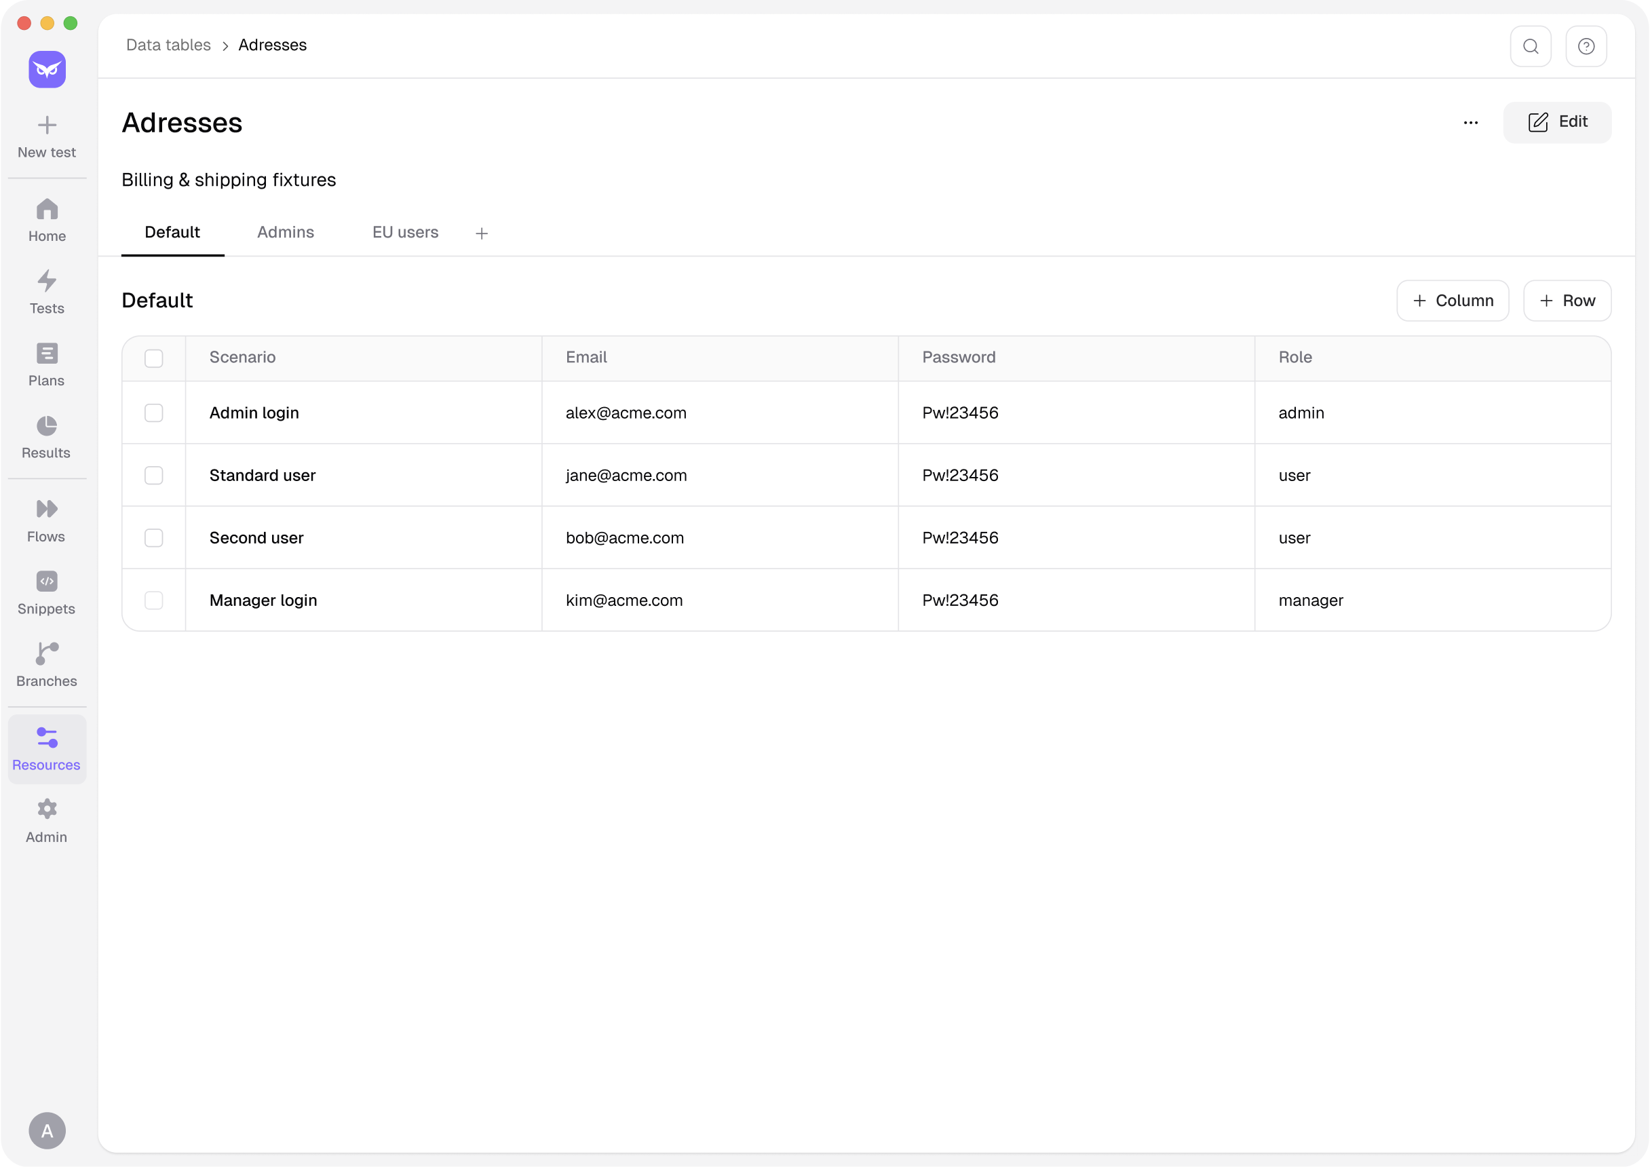
Task: Open Admin settings in sidebar
Action: coord(47,822)
